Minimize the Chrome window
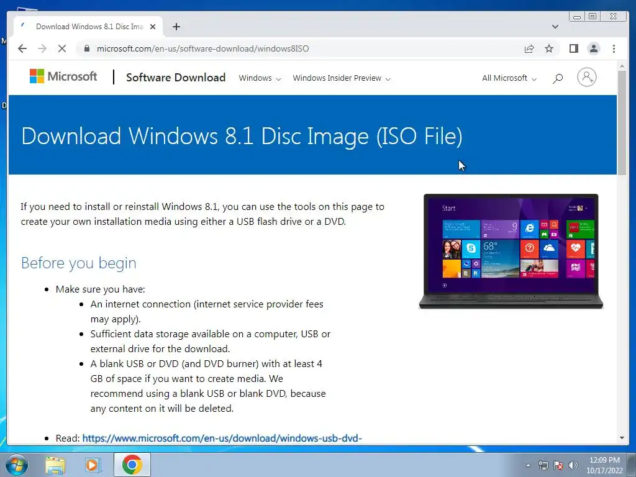The width and height of the screenshot is (636, 477). [577, 17]
